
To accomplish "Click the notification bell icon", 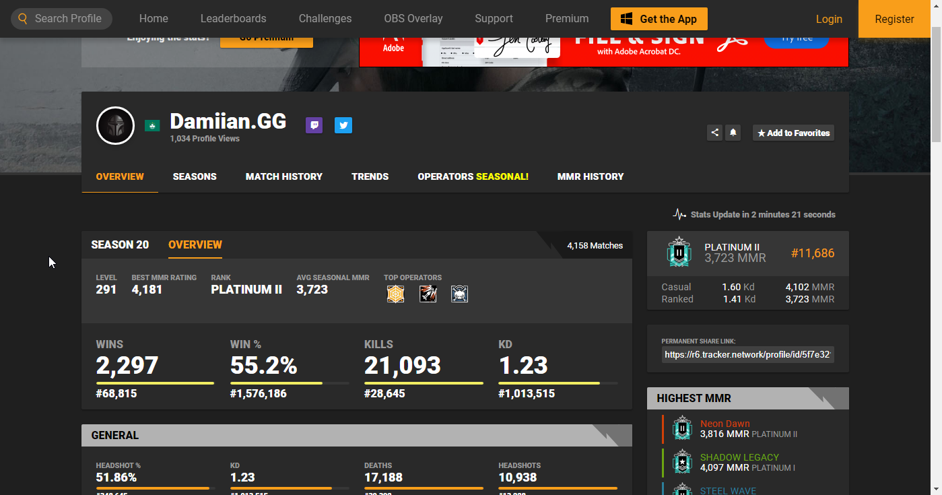I will (733, 133).
